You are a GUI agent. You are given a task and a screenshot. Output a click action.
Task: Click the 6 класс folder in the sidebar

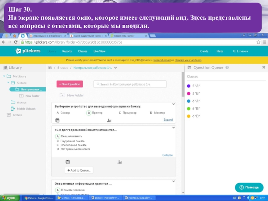(x=19, y=102)
